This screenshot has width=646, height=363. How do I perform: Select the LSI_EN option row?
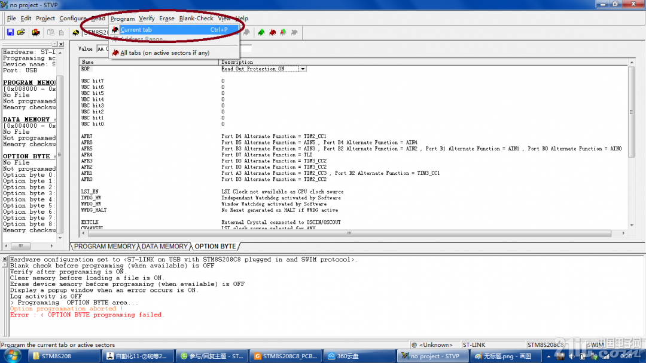click(89, 192)
